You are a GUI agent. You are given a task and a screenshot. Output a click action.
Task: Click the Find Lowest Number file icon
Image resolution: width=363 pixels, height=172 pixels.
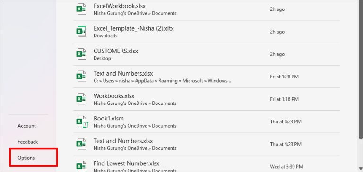(81, 166)
